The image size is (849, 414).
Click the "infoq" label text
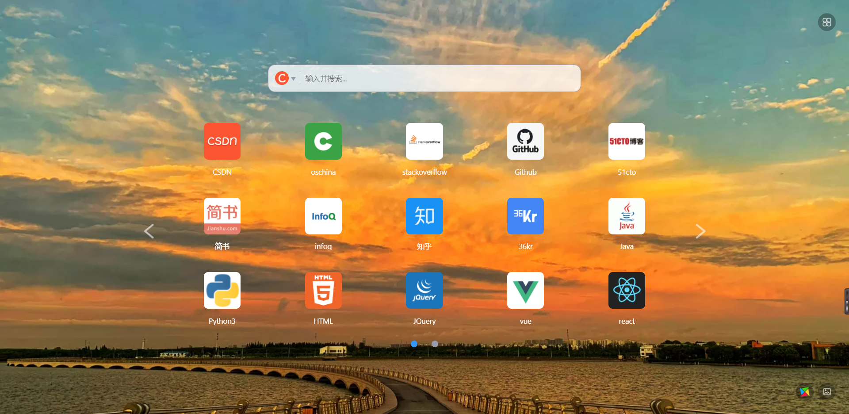tap(323, 246)
